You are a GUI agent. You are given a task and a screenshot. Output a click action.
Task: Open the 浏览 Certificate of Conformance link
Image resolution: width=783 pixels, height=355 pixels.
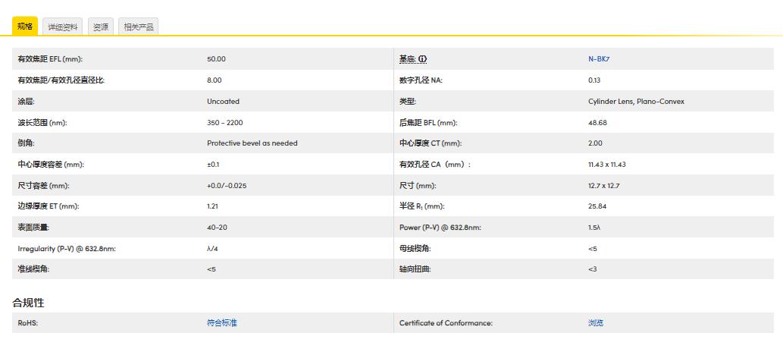click(596, 323)
